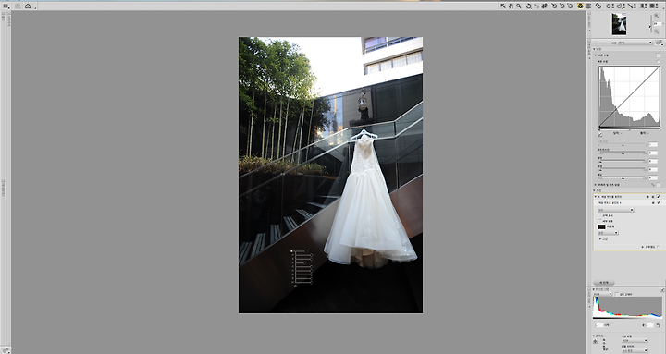This screenshot has width=666, height=354.
Task: Toggle the step 1 color control point checkmark
Action: 659,197
